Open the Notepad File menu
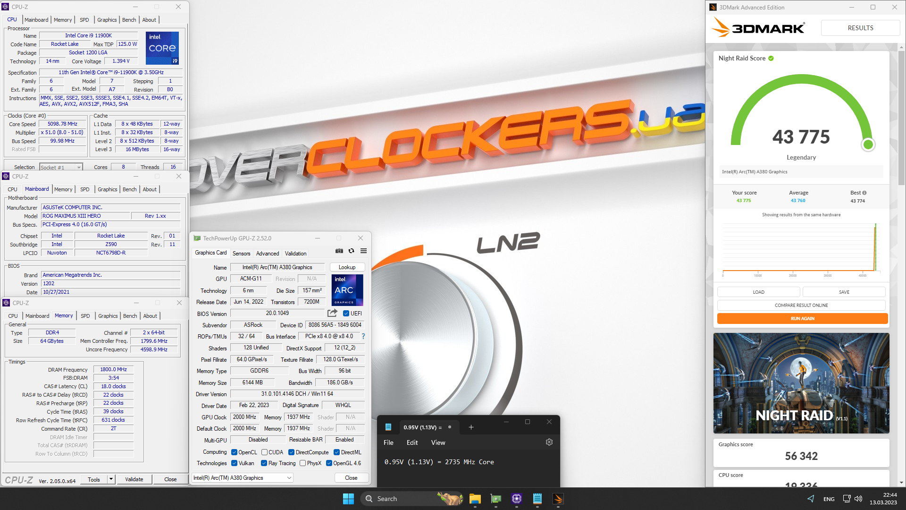The width and height of the screenshot is (906, 510). (388, 442)
